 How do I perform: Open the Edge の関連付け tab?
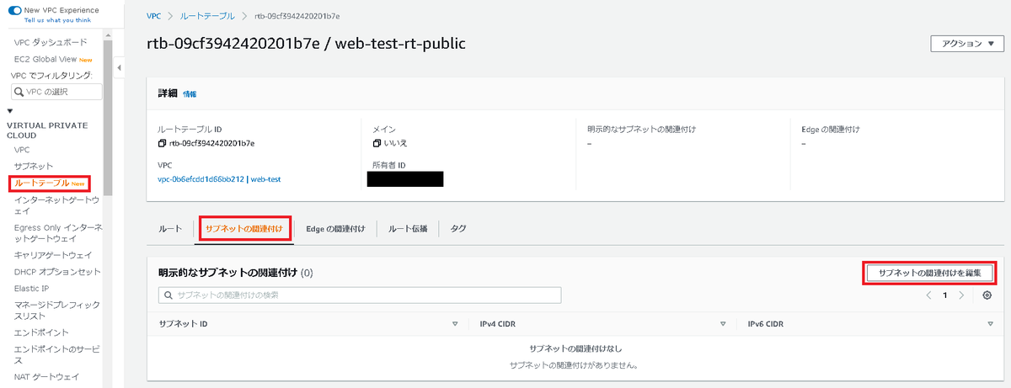tap(334, 228)
